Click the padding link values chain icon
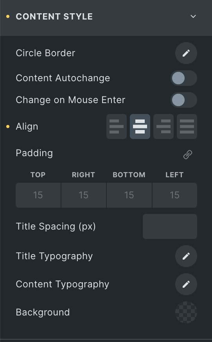Viewport: 212px width, 342px height. coord(187,155)
